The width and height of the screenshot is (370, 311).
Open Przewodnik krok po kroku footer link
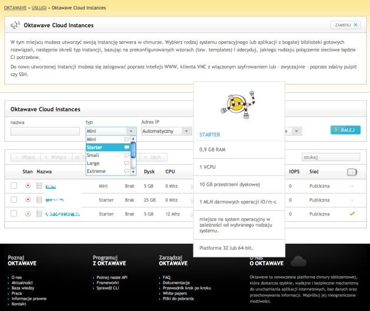(187, 288)
